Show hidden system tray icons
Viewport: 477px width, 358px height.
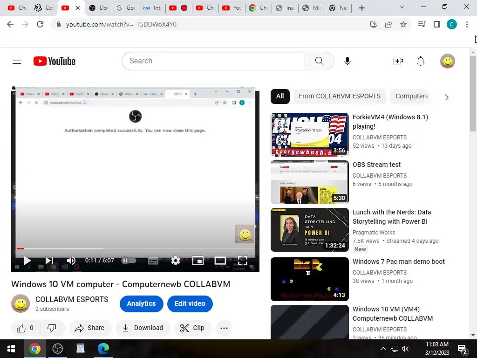point(383,349)
